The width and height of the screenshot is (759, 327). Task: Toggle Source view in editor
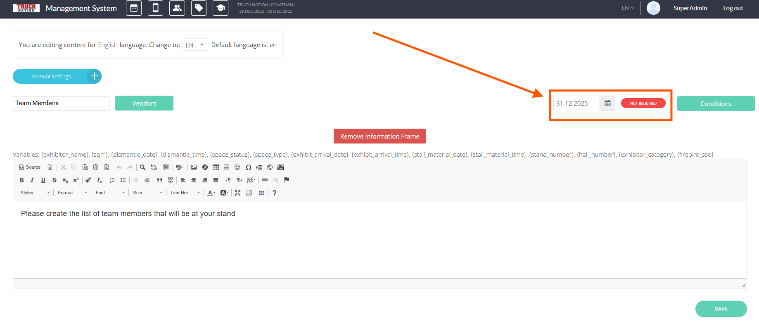30,167
